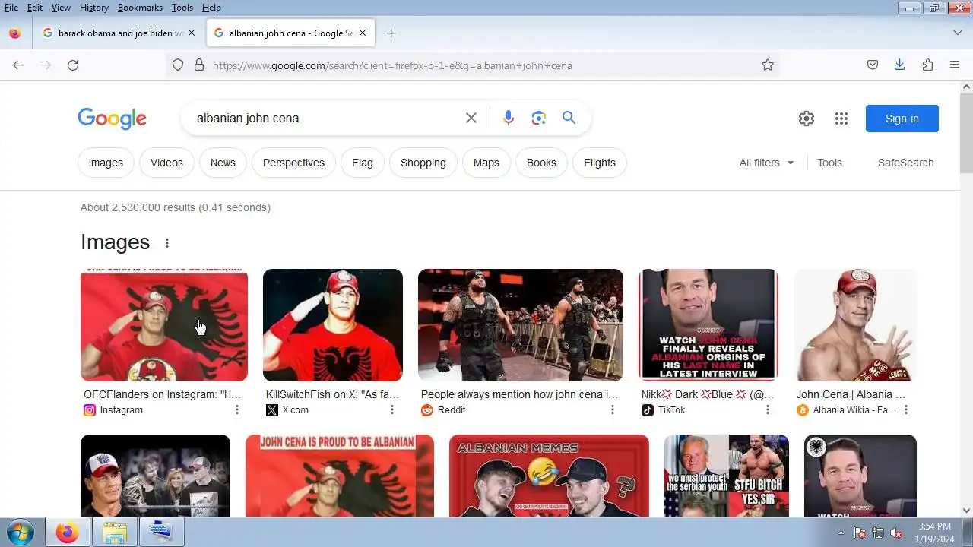Viewport: 973px width, 547px height.
Task: Open the Extensions puzzle icon
Action: [x=927, y=65]
